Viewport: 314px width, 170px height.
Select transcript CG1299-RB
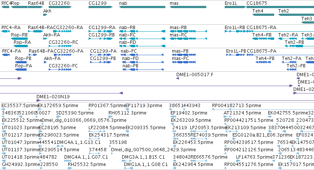(x=100, y=39)
